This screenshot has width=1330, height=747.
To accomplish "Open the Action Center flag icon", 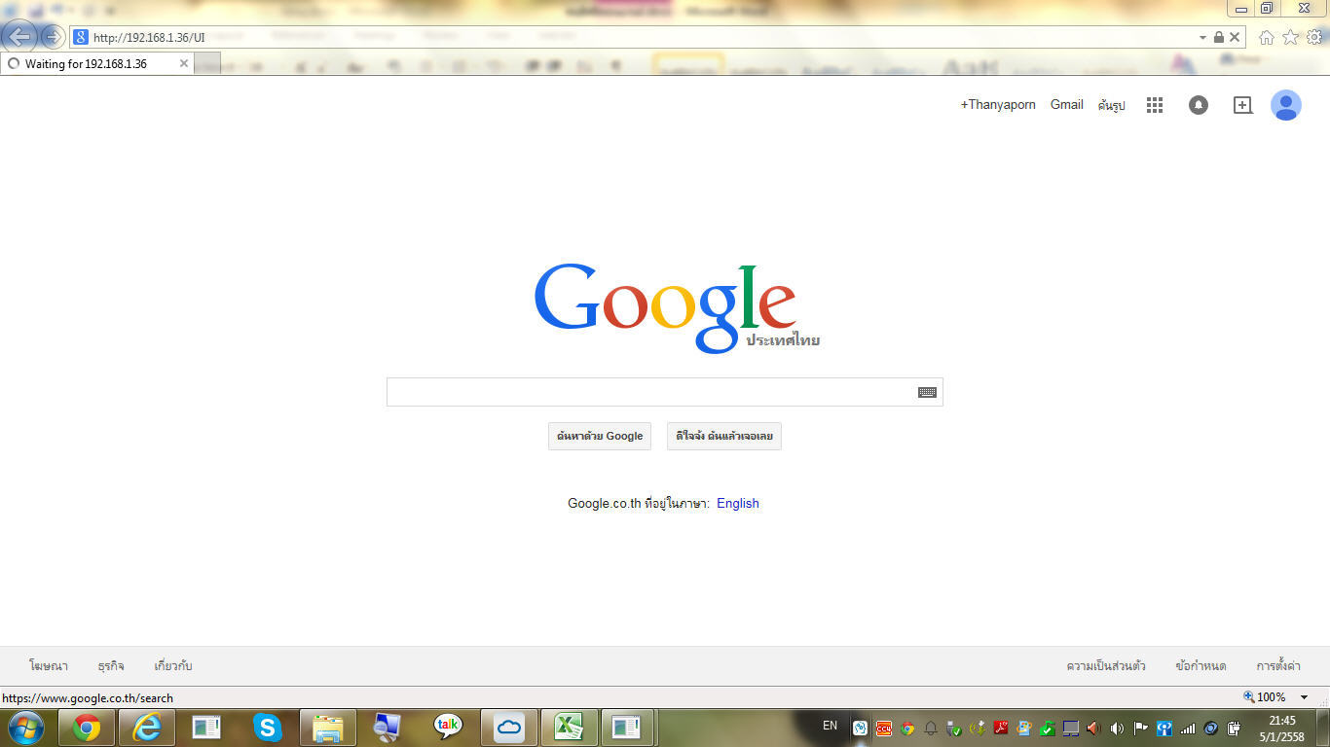I will pyautogui.click(x=1140, y=728).
